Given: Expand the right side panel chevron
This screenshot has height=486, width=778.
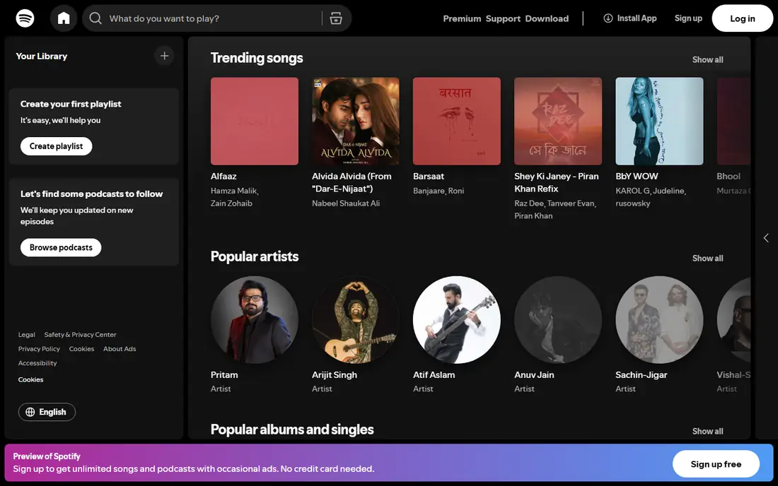Looking at the screenshot, I should coord(766,238).
